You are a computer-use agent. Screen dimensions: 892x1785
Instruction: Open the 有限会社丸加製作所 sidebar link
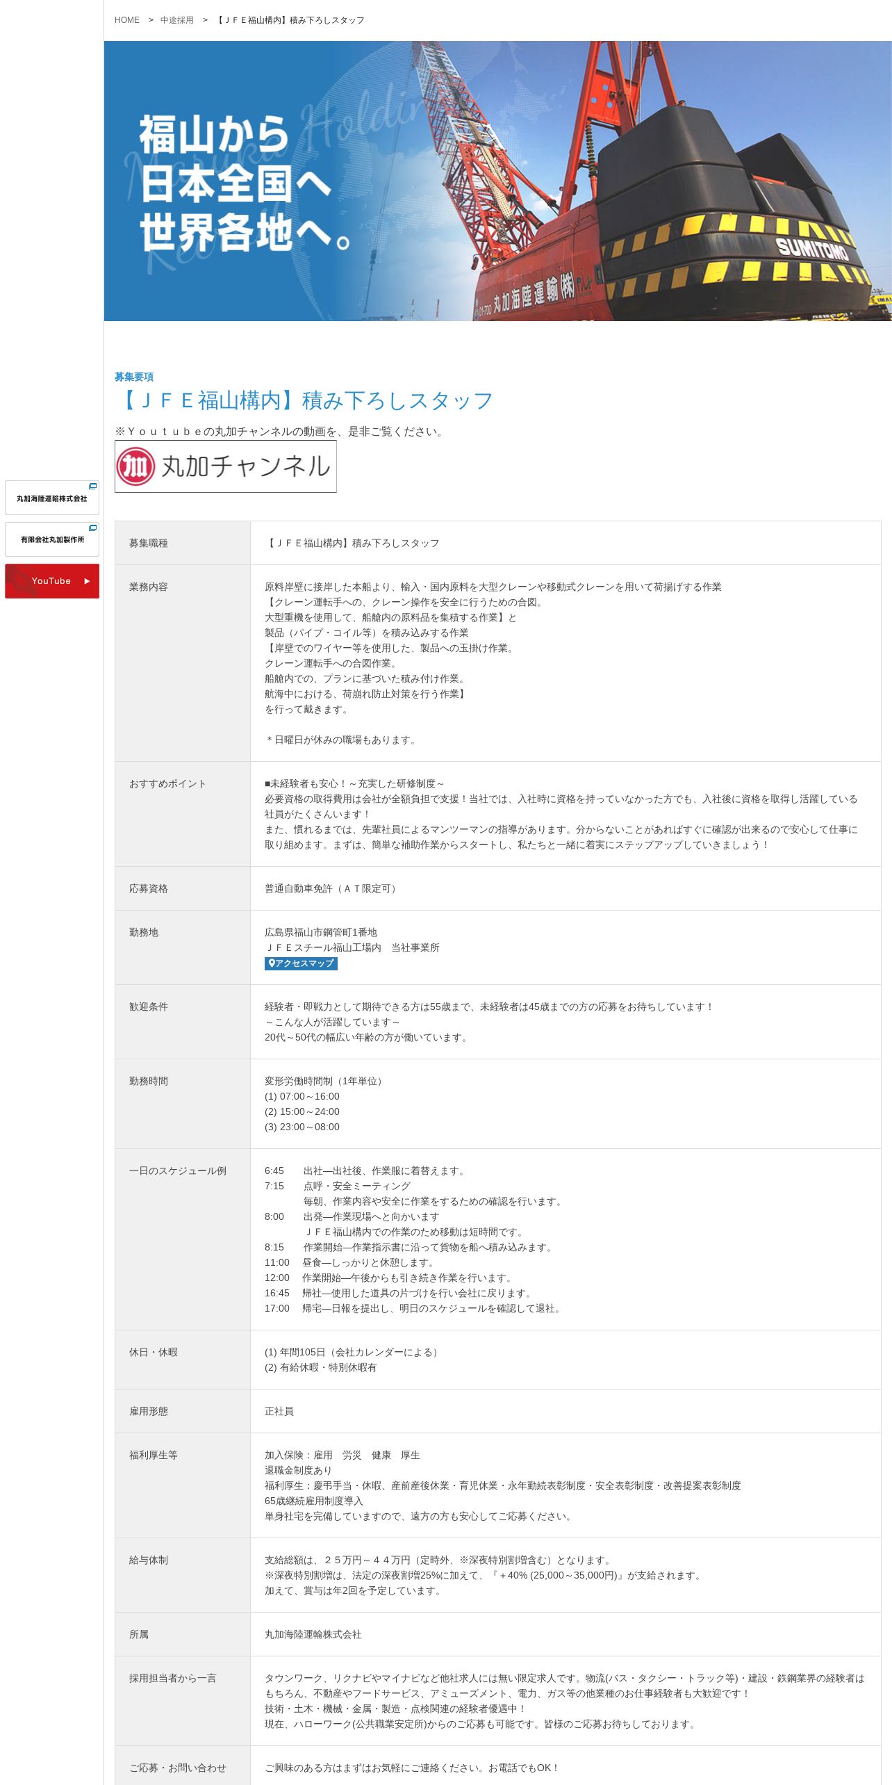point(52,539)
